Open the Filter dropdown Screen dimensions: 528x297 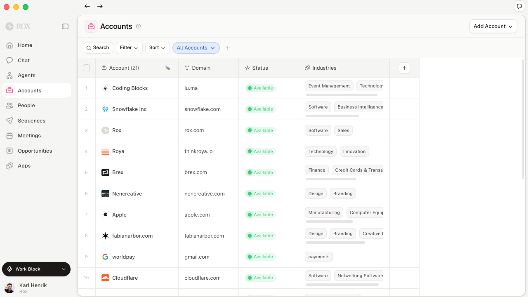(x=129, y=48)
